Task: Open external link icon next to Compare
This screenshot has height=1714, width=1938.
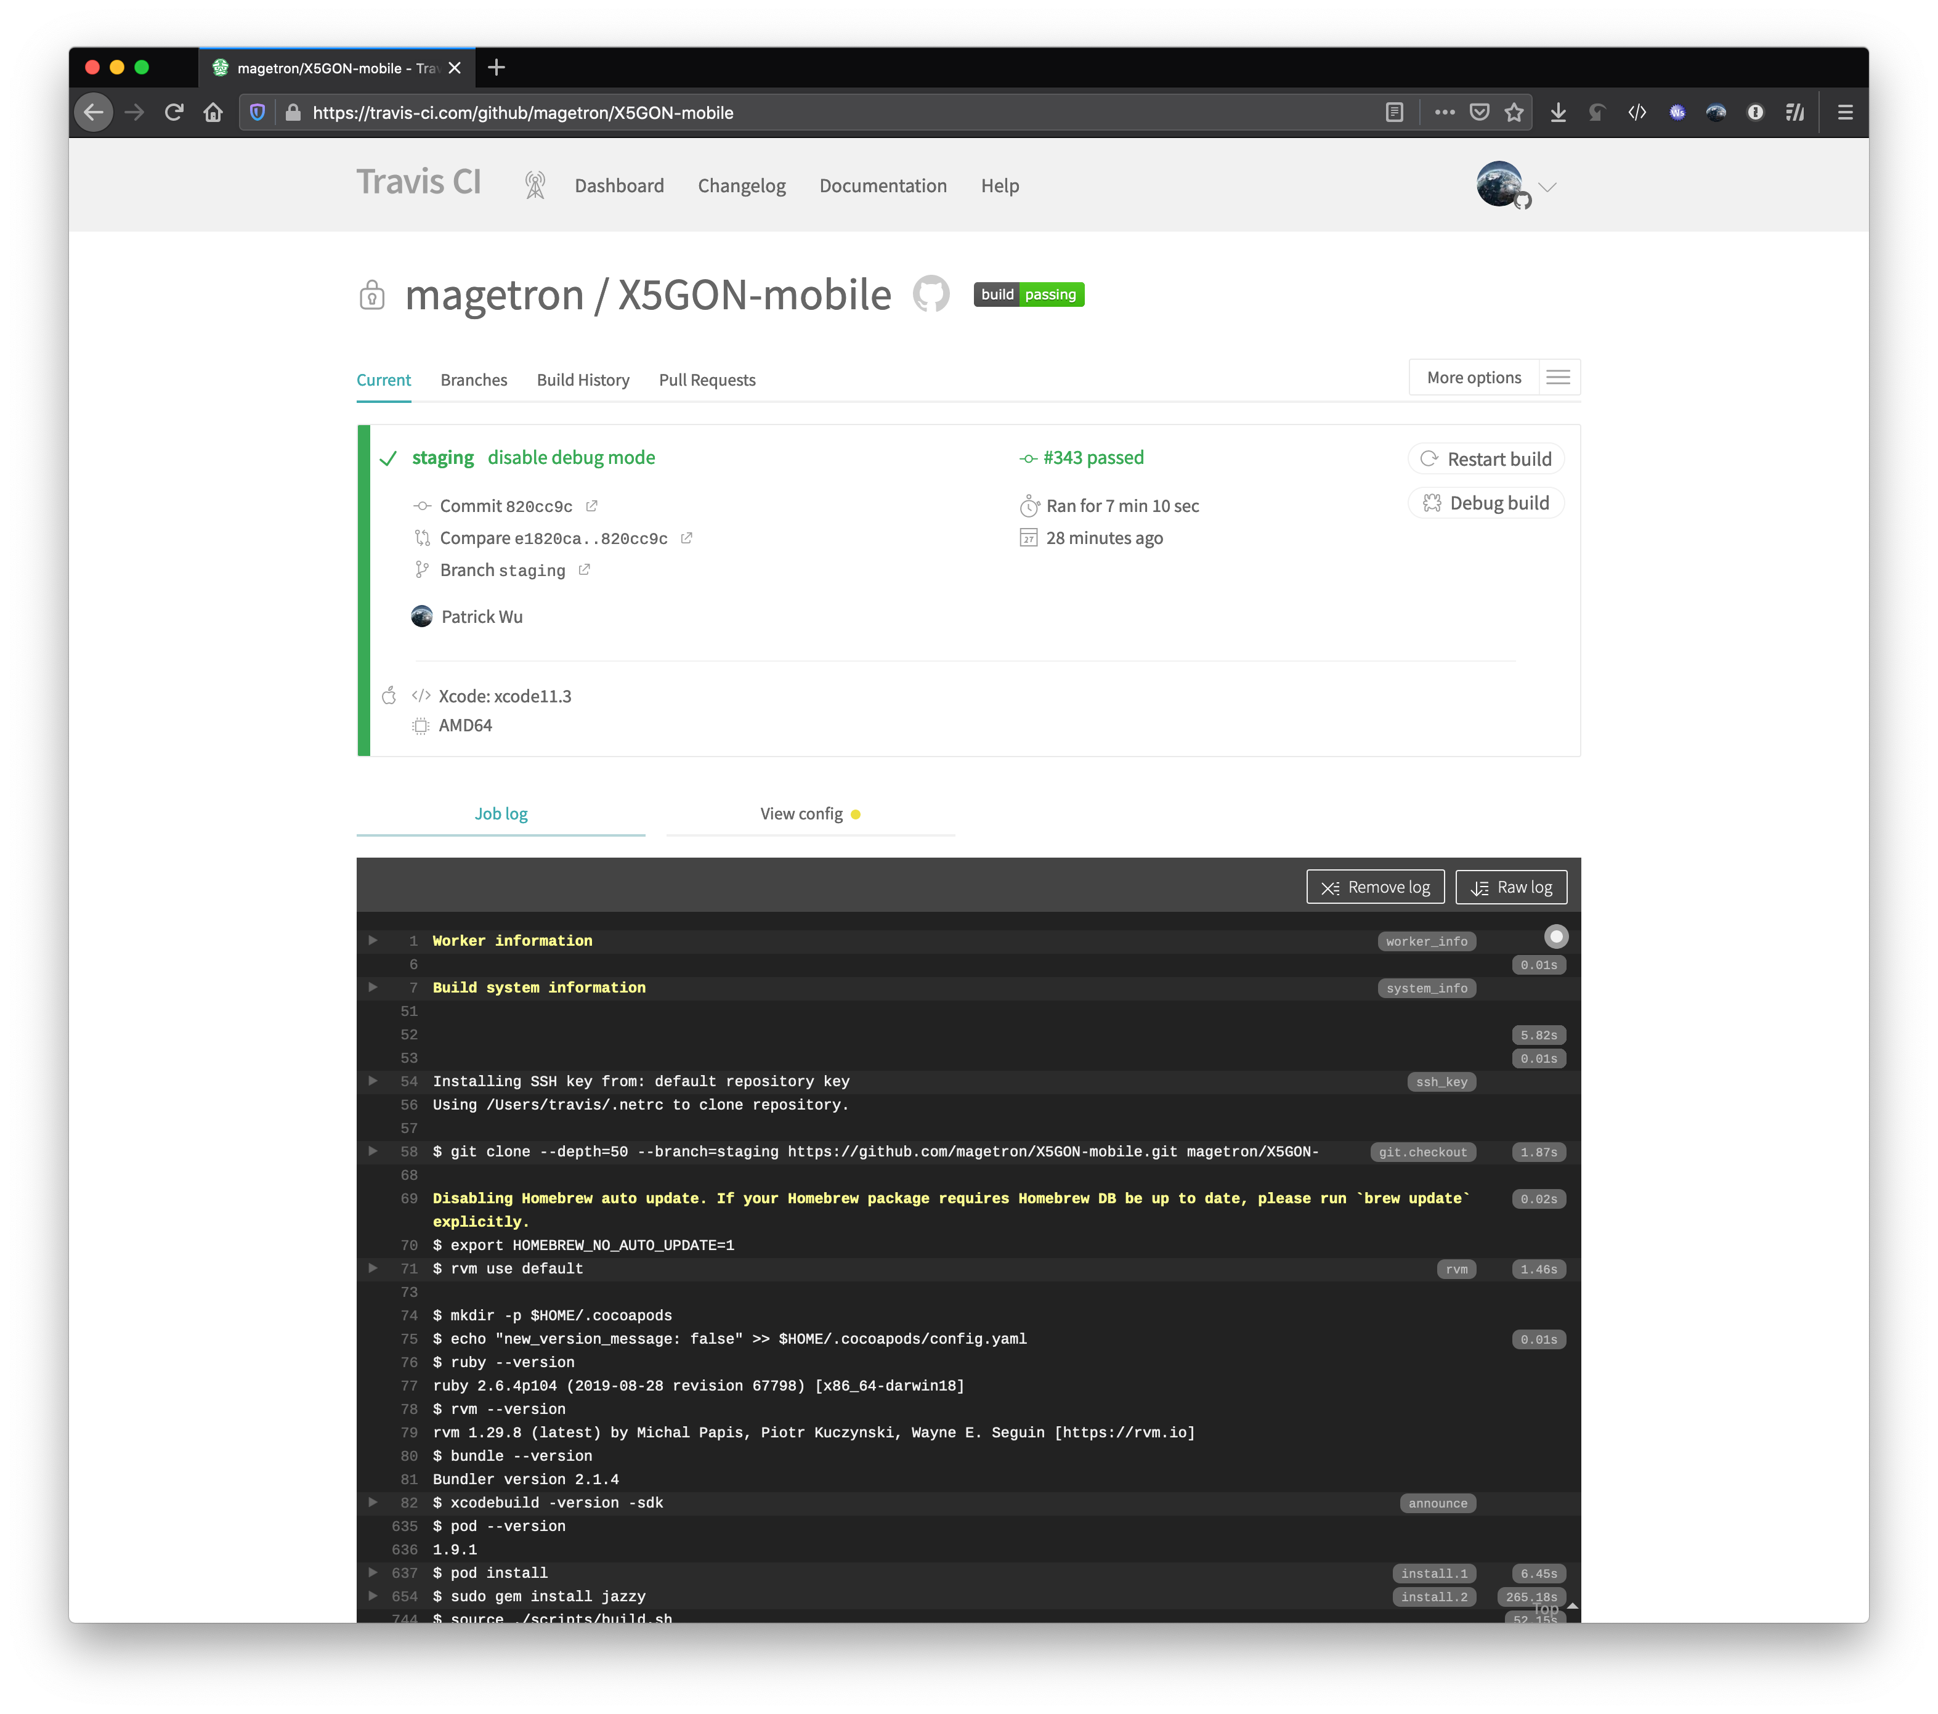Action: pos(686,538)
